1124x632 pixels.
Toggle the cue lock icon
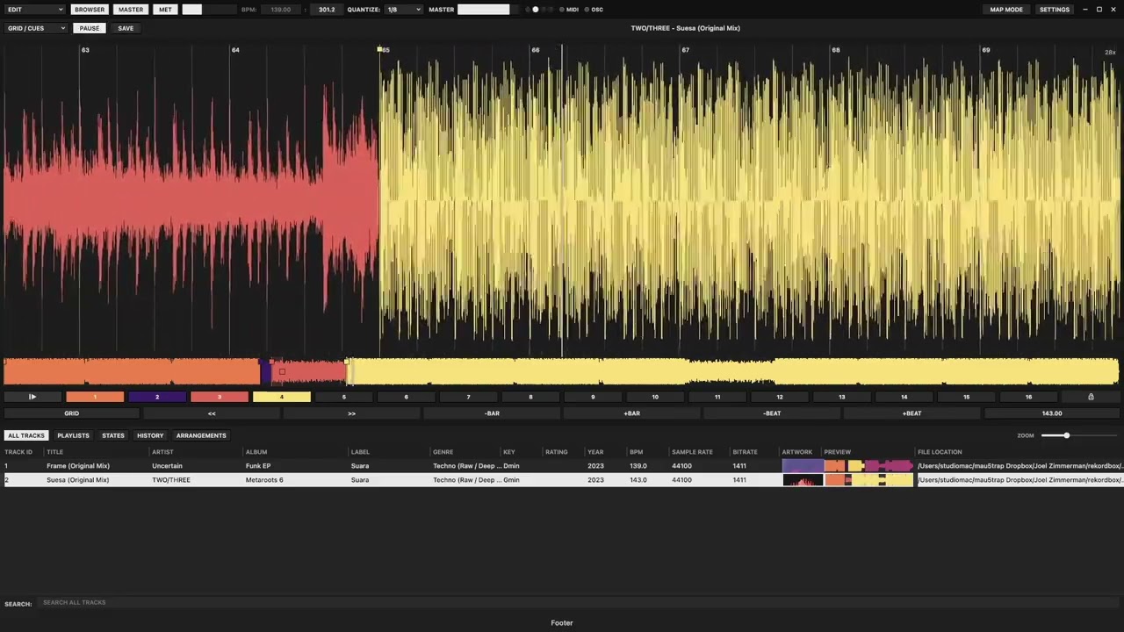click(1091, 397)
